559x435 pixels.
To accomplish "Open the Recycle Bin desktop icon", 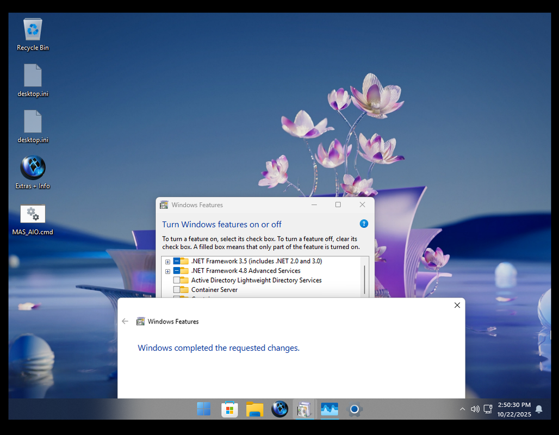I will [33, 34].
